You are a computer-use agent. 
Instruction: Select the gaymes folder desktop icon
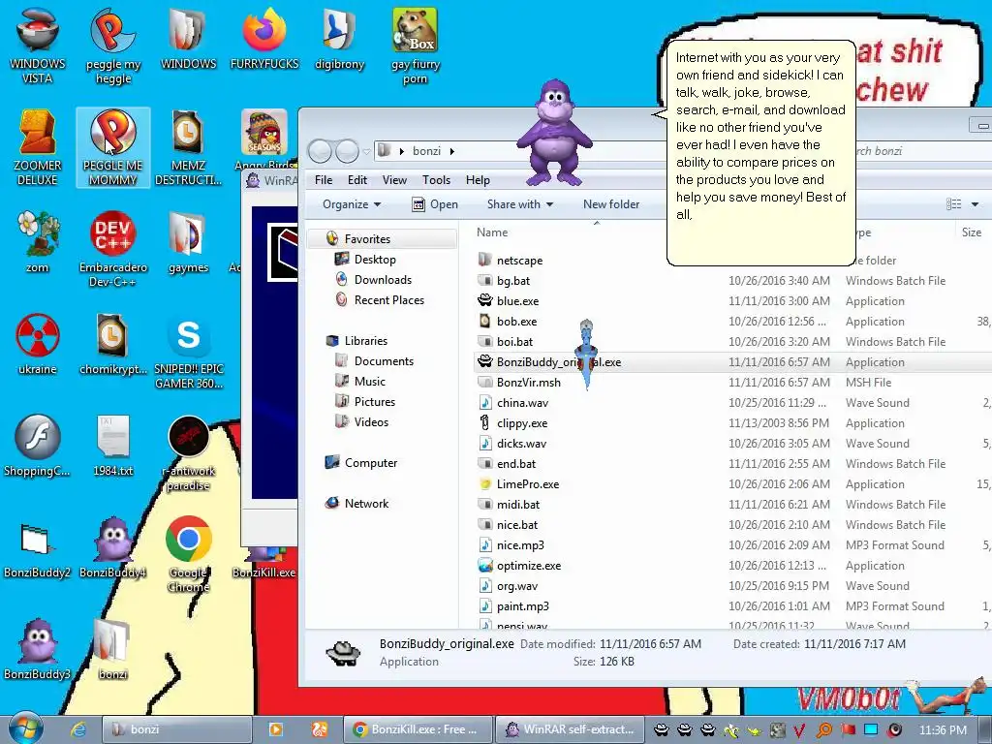(x=188, y=241)
